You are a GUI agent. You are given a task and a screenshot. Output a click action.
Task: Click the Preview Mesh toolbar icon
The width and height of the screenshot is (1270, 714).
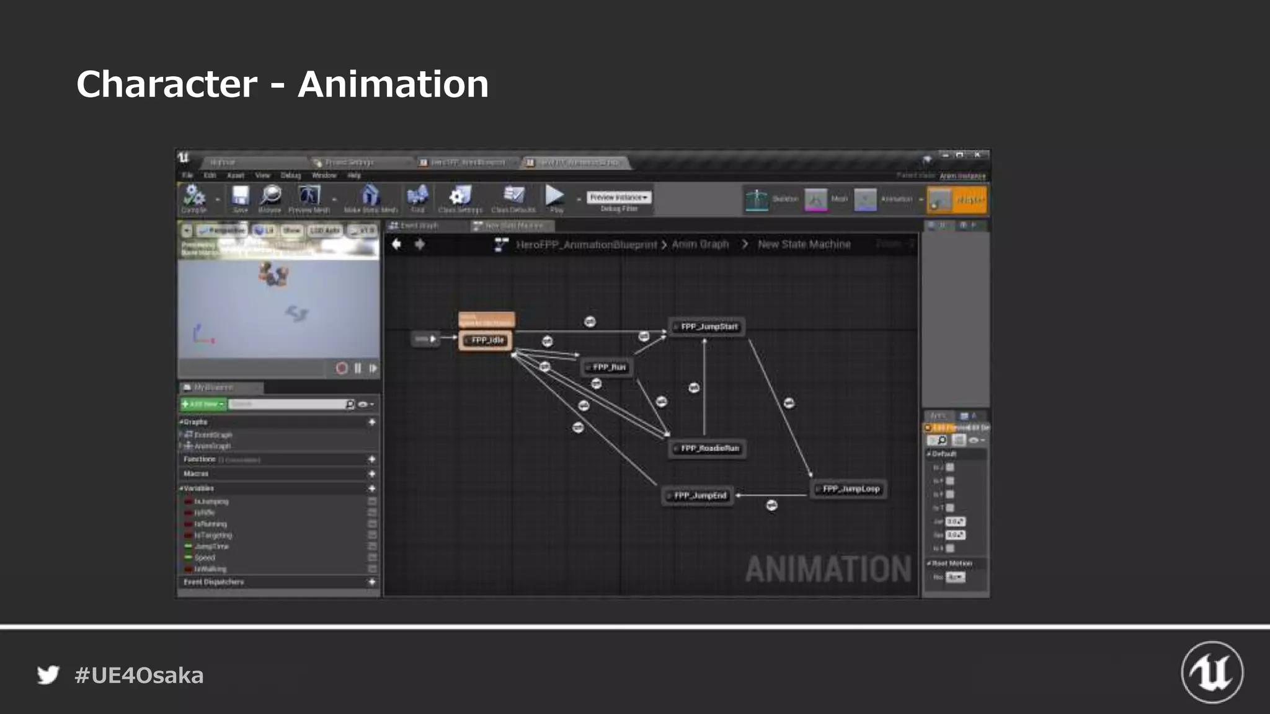coord(309,195)
